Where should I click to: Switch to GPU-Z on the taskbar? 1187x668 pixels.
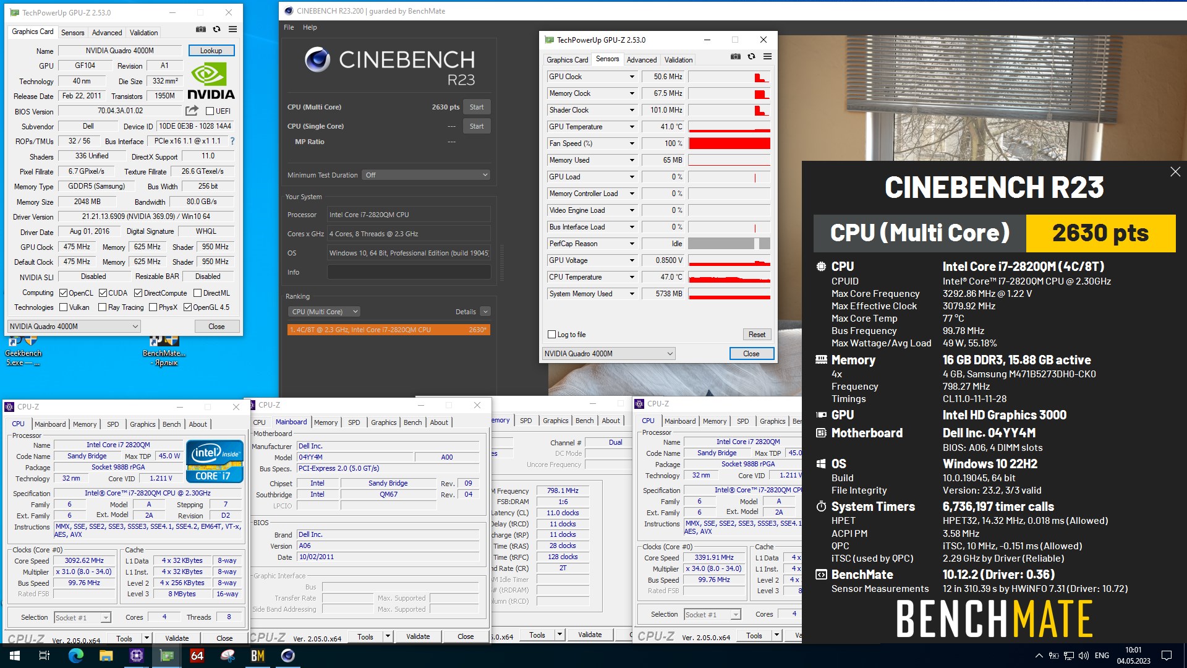pyautogui.click(x=166, y=656)
